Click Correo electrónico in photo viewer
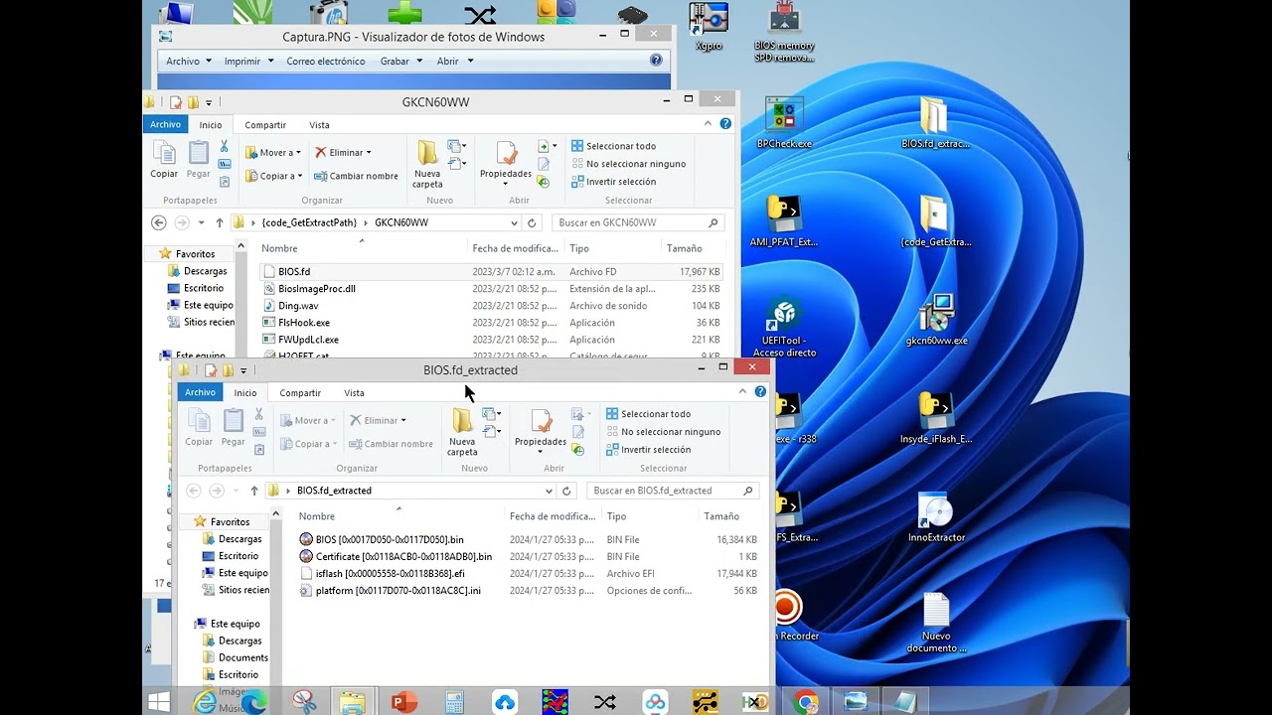The height and width of the screenshot is (715, 1272). 326,61
